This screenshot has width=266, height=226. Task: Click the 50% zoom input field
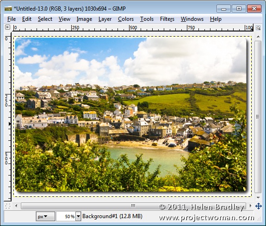point(66,216)
